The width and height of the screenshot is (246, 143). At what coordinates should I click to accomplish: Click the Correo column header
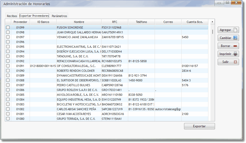(168, 22)
